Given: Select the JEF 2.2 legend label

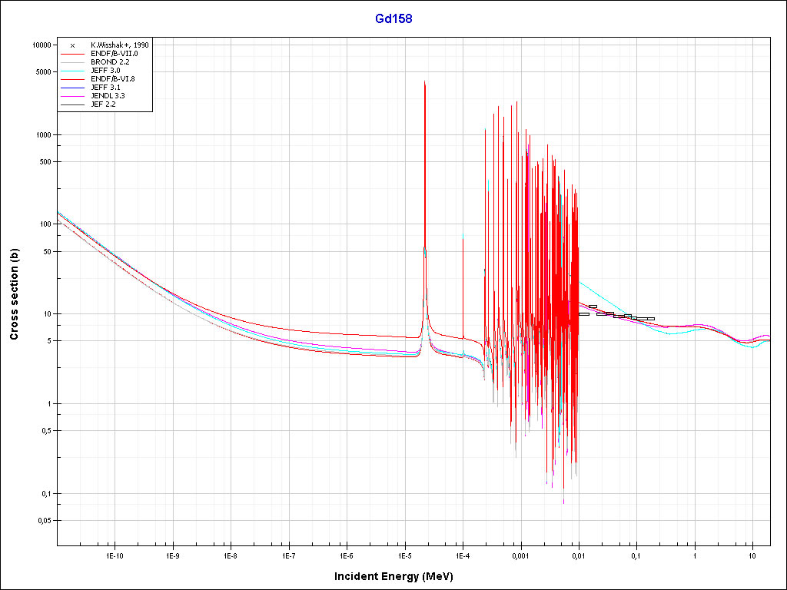Looking at the screenshot, I should [103, 104].
